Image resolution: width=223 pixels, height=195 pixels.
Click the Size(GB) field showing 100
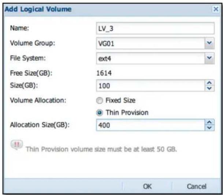point(150,86)
